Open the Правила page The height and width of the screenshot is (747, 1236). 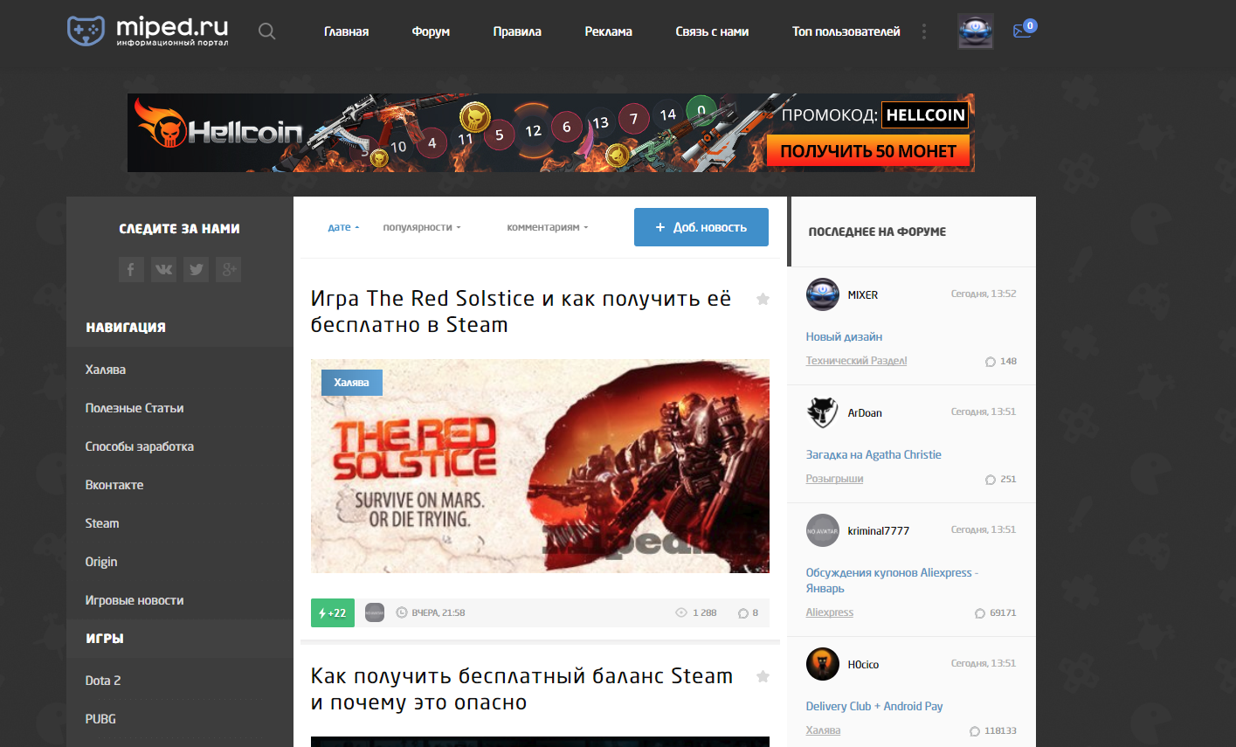[x=517, y=31]
